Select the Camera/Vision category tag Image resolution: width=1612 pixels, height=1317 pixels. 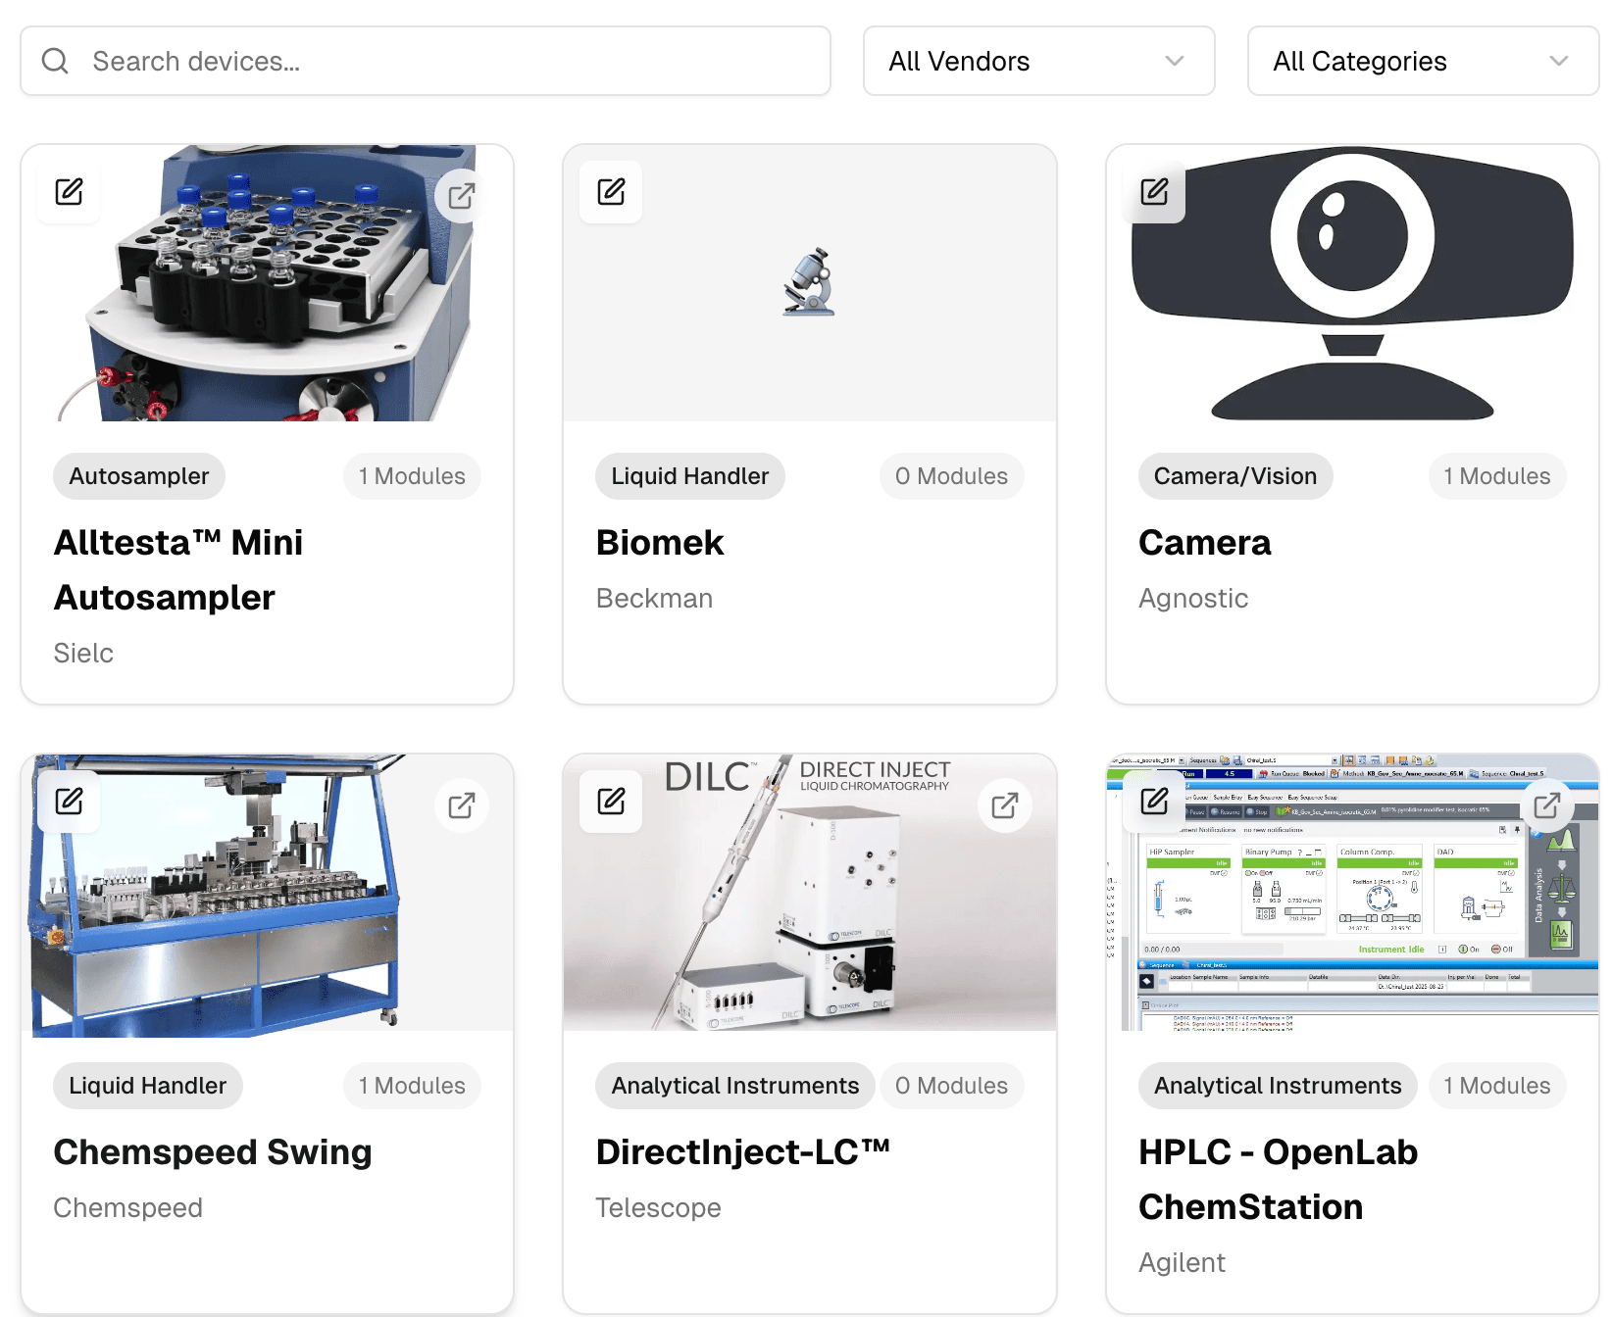click(1234, 476)
